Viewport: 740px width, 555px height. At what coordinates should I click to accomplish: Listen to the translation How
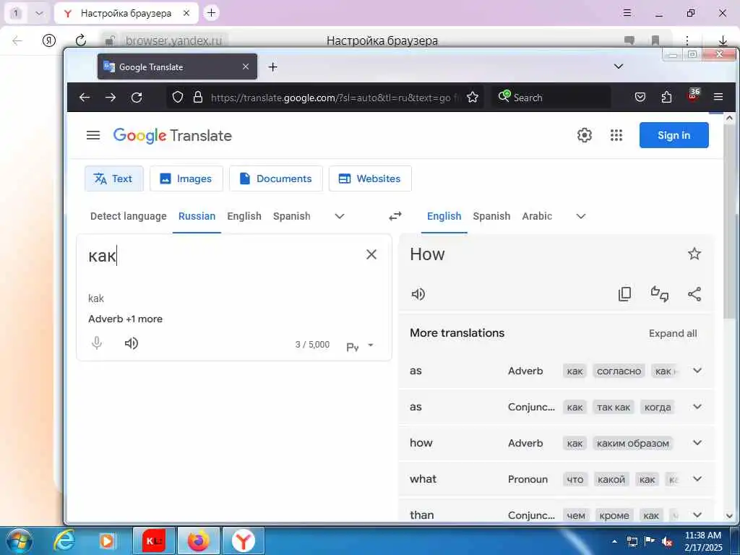click(x=418, y=294)
